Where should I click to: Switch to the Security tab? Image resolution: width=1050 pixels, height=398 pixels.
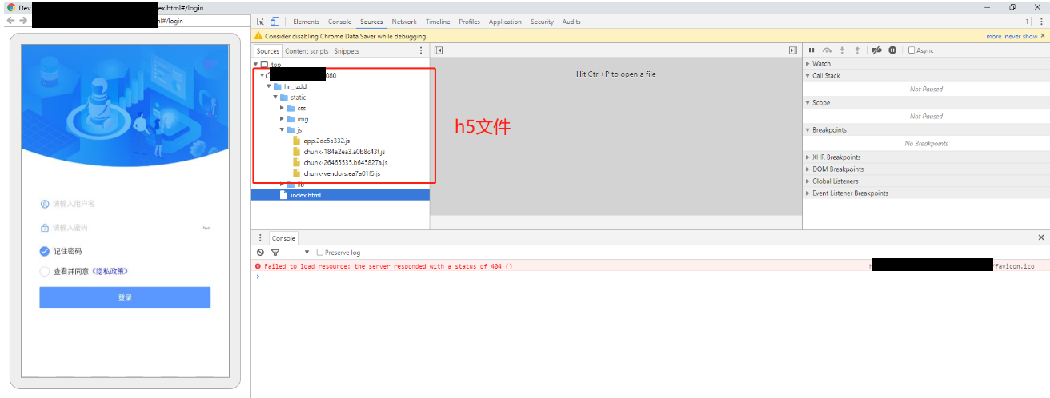click(x=542, y=22)
